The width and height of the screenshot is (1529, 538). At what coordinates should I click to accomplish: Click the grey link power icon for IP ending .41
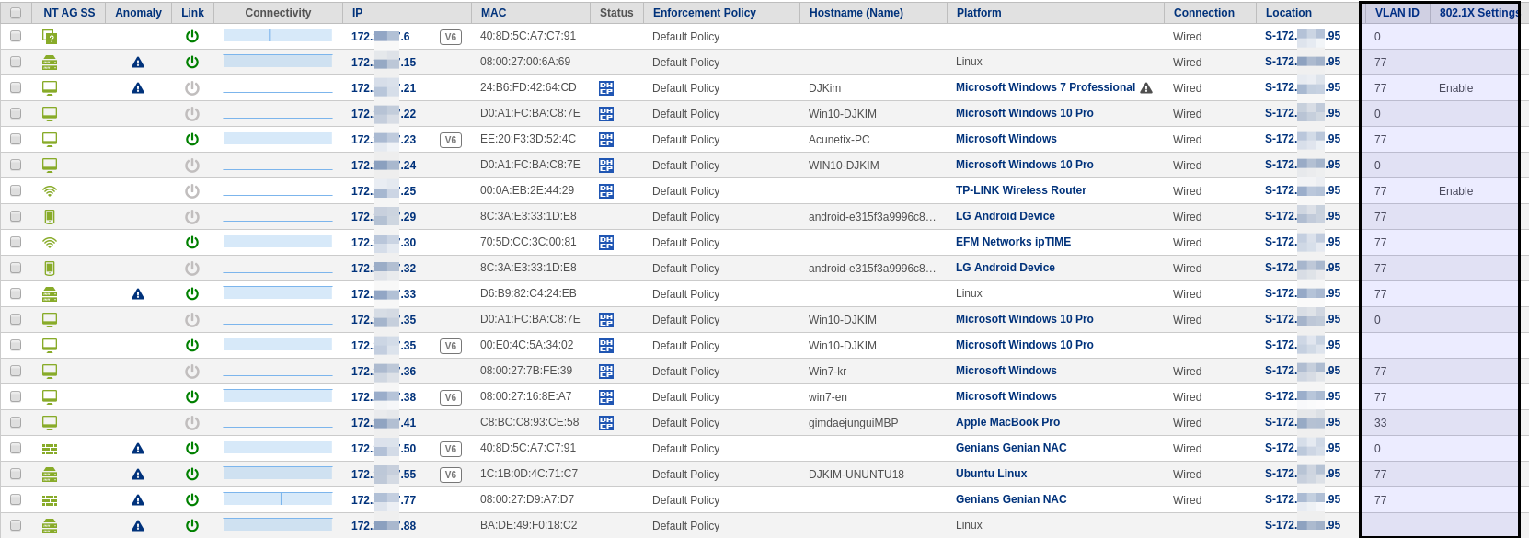pyautogui.click(x=192, y=423)
